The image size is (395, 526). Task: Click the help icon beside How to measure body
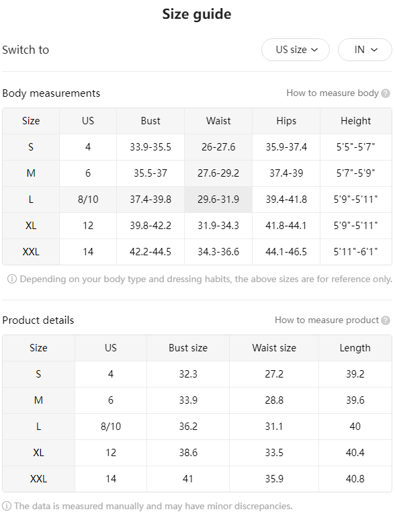tap(386, 93)
